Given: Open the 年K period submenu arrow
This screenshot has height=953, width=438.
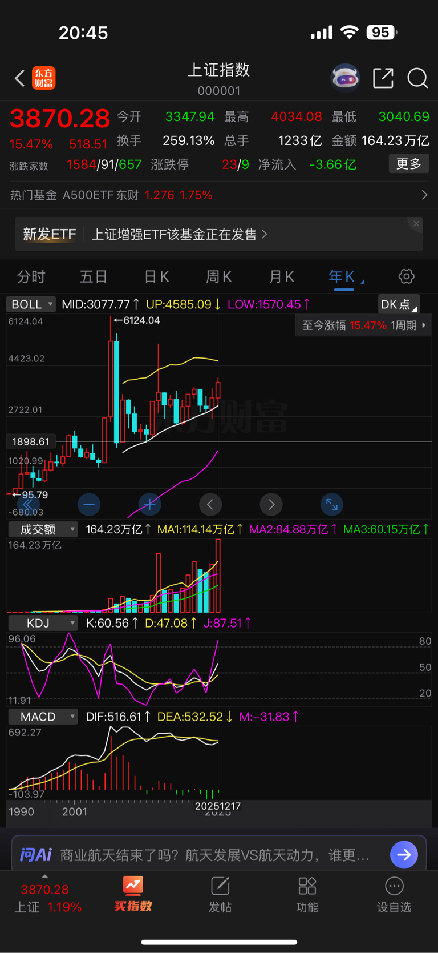Looking at the screenshot, I should click(x=363, y=282).
